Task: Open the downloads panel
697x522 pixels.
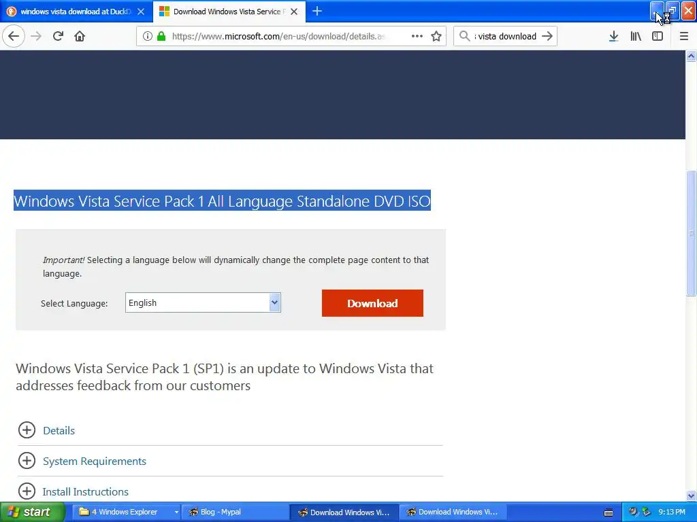Action: click(613, 36)
